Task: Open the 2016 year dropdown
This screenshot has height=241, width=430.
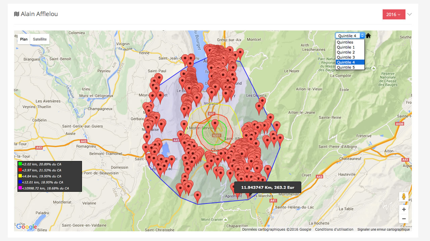Action: click(x=394, y=14)
